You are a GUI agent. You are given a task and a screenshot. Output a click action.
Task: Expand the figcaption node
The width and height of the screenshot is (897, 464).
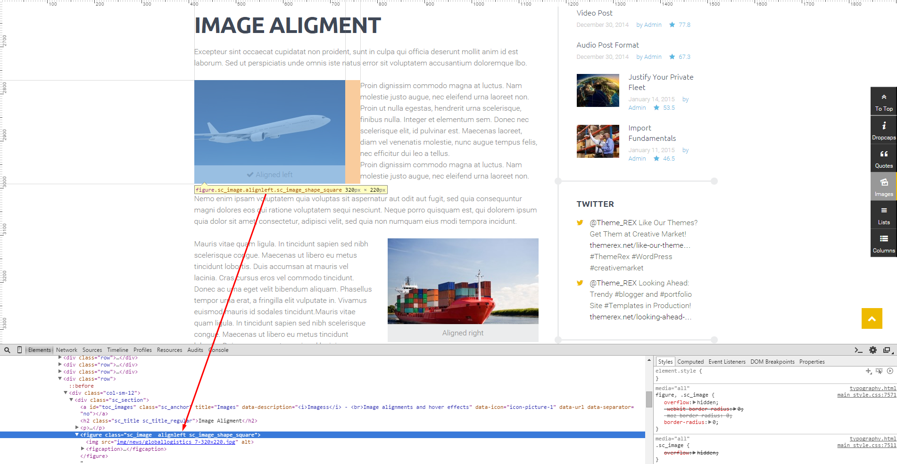pyautogui.click(x=83, y=449)
